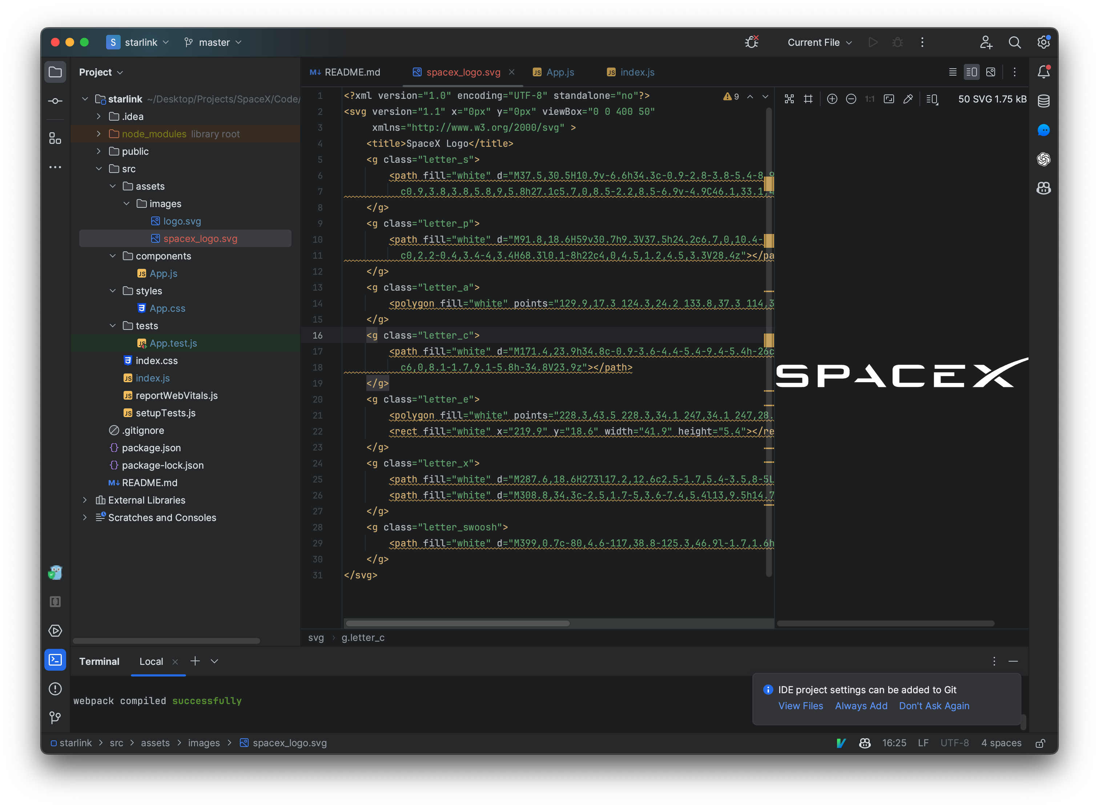
Task: Open the Project tool window icon
Action: click(55, 72)
